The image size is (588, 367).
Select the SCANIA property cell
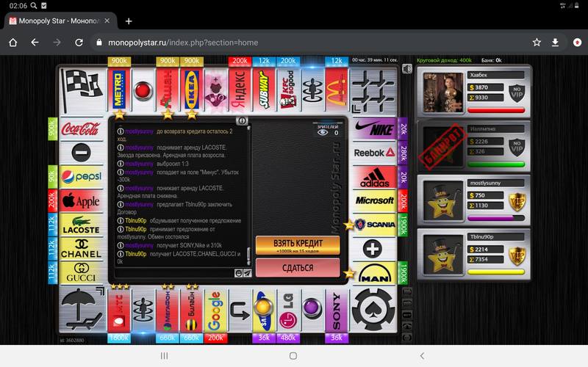pos(374,225)
